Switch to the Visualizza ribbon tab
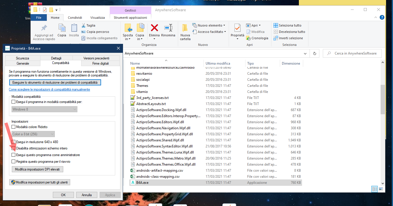Image resolution: width=393 pixels, height=206 pixels. pos(98,18)
